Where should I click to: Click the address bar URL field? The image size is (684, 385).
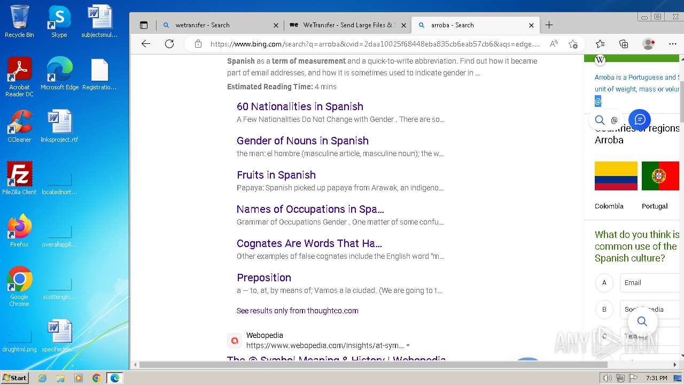pyautogui.click(x=375, y=44)
